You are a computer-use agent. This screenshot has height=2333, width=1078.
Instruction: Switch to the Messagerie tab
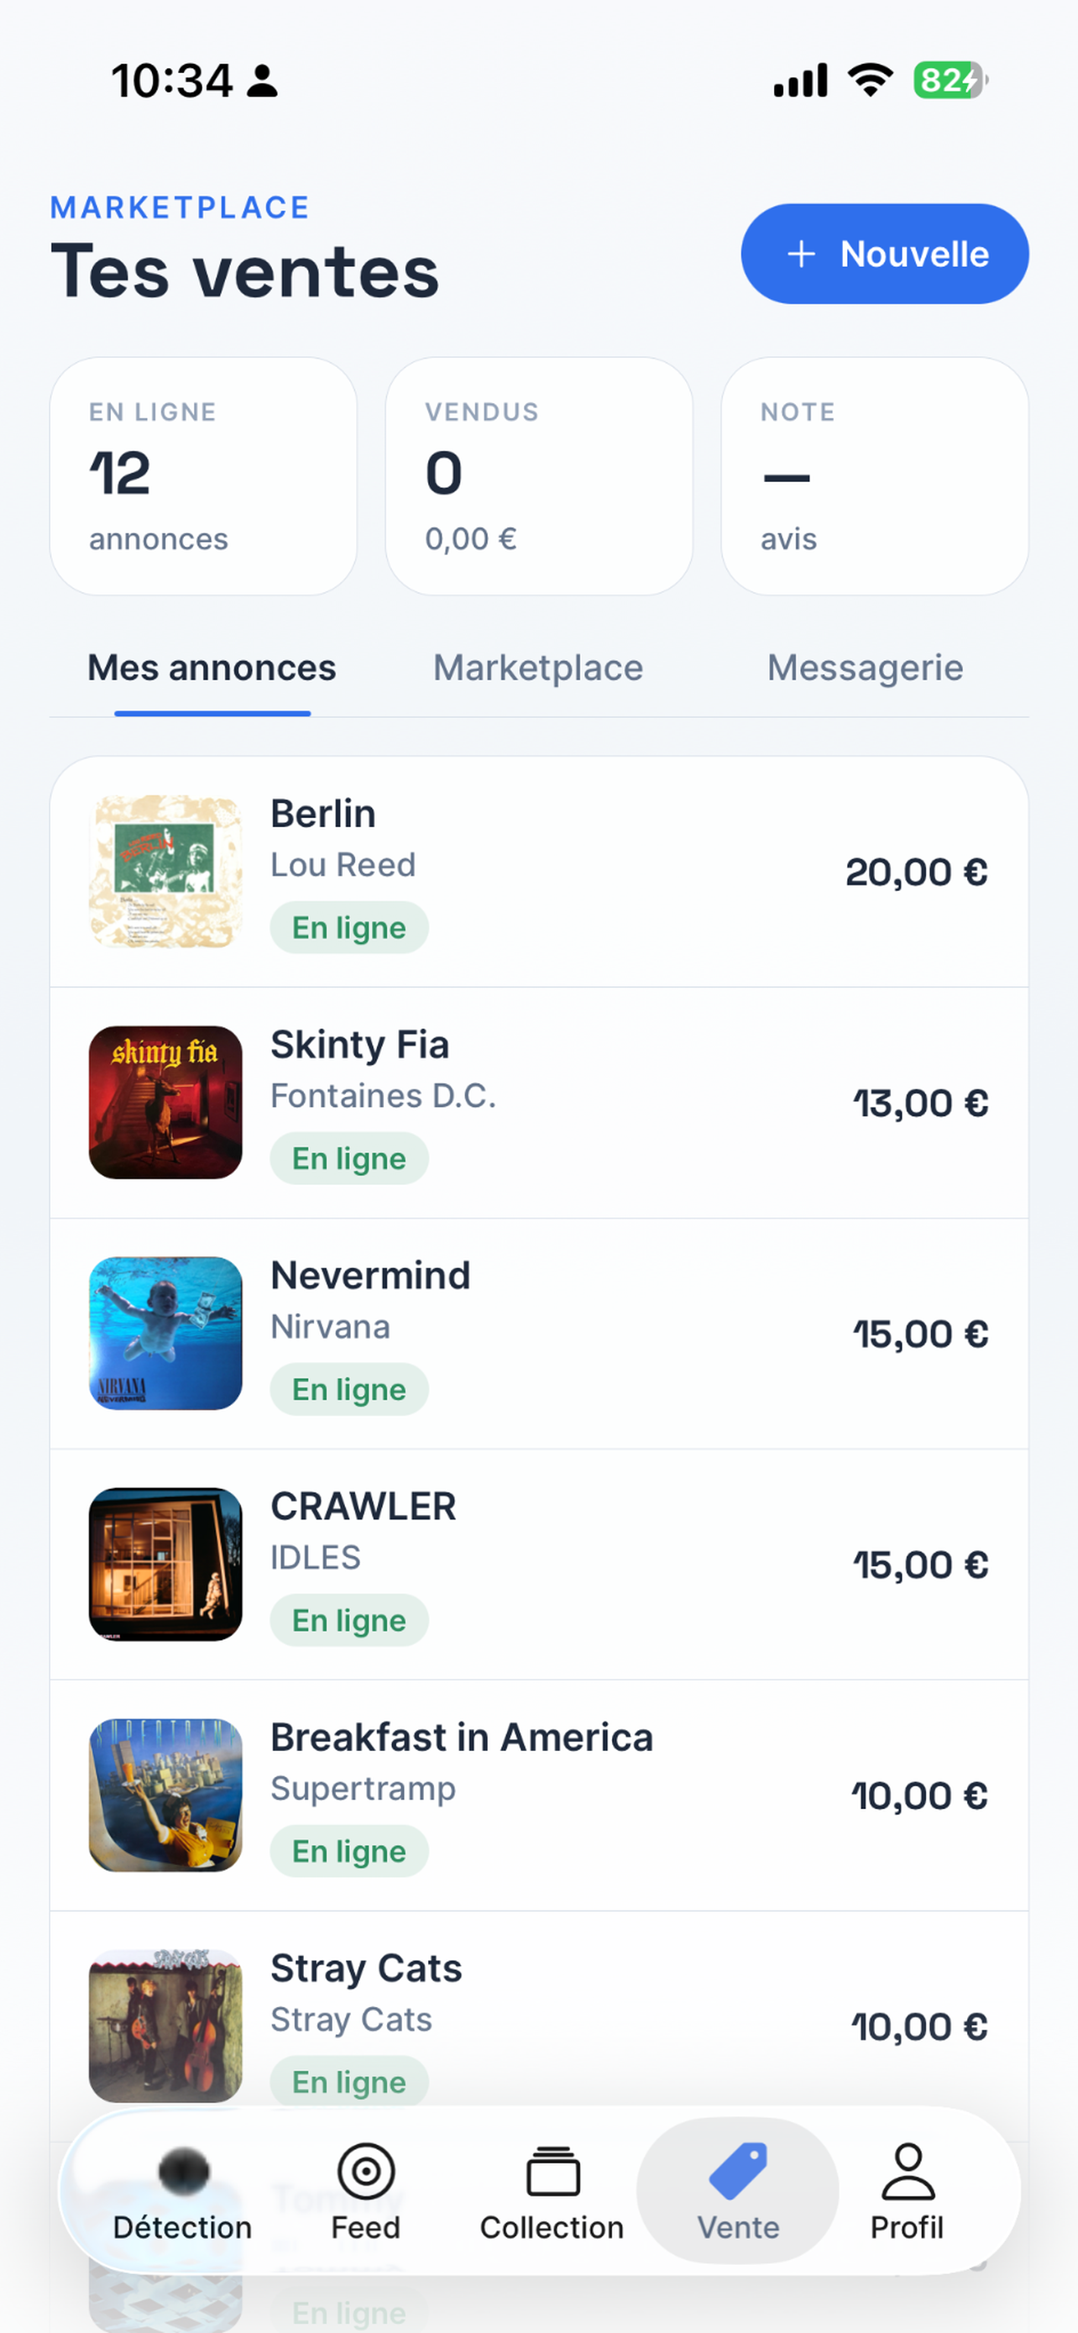pyautogui.click(x=865, y=668)
